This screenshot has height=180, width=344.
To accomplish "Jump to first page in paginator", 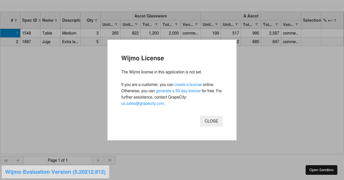I will tap(5, 160).
